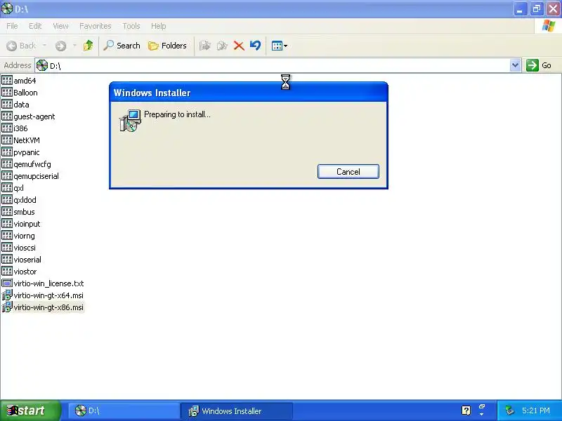Click the Forward navigation arrow icon
This screenshot has width=562, height=421.
point(60,46)
